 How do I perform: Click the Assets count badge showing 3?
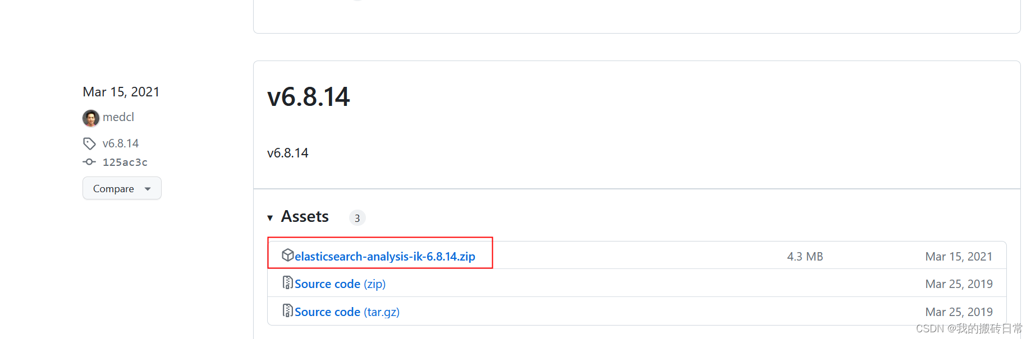point(358,217)
